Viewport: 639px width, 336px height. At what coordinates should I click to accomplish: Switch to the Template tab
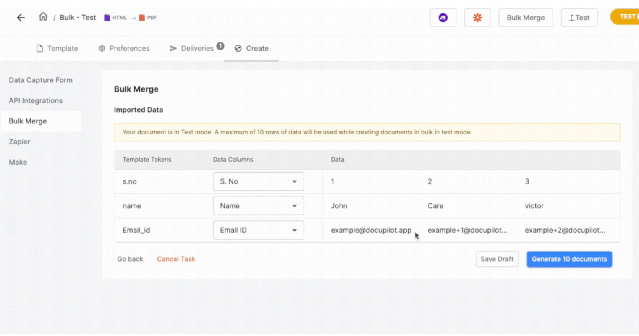[57, 48]
